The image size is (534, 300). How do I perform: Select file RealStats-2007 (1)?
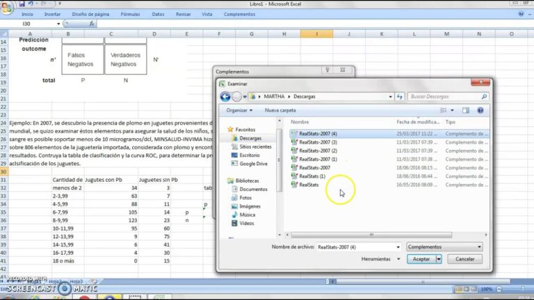coord(389,159)
